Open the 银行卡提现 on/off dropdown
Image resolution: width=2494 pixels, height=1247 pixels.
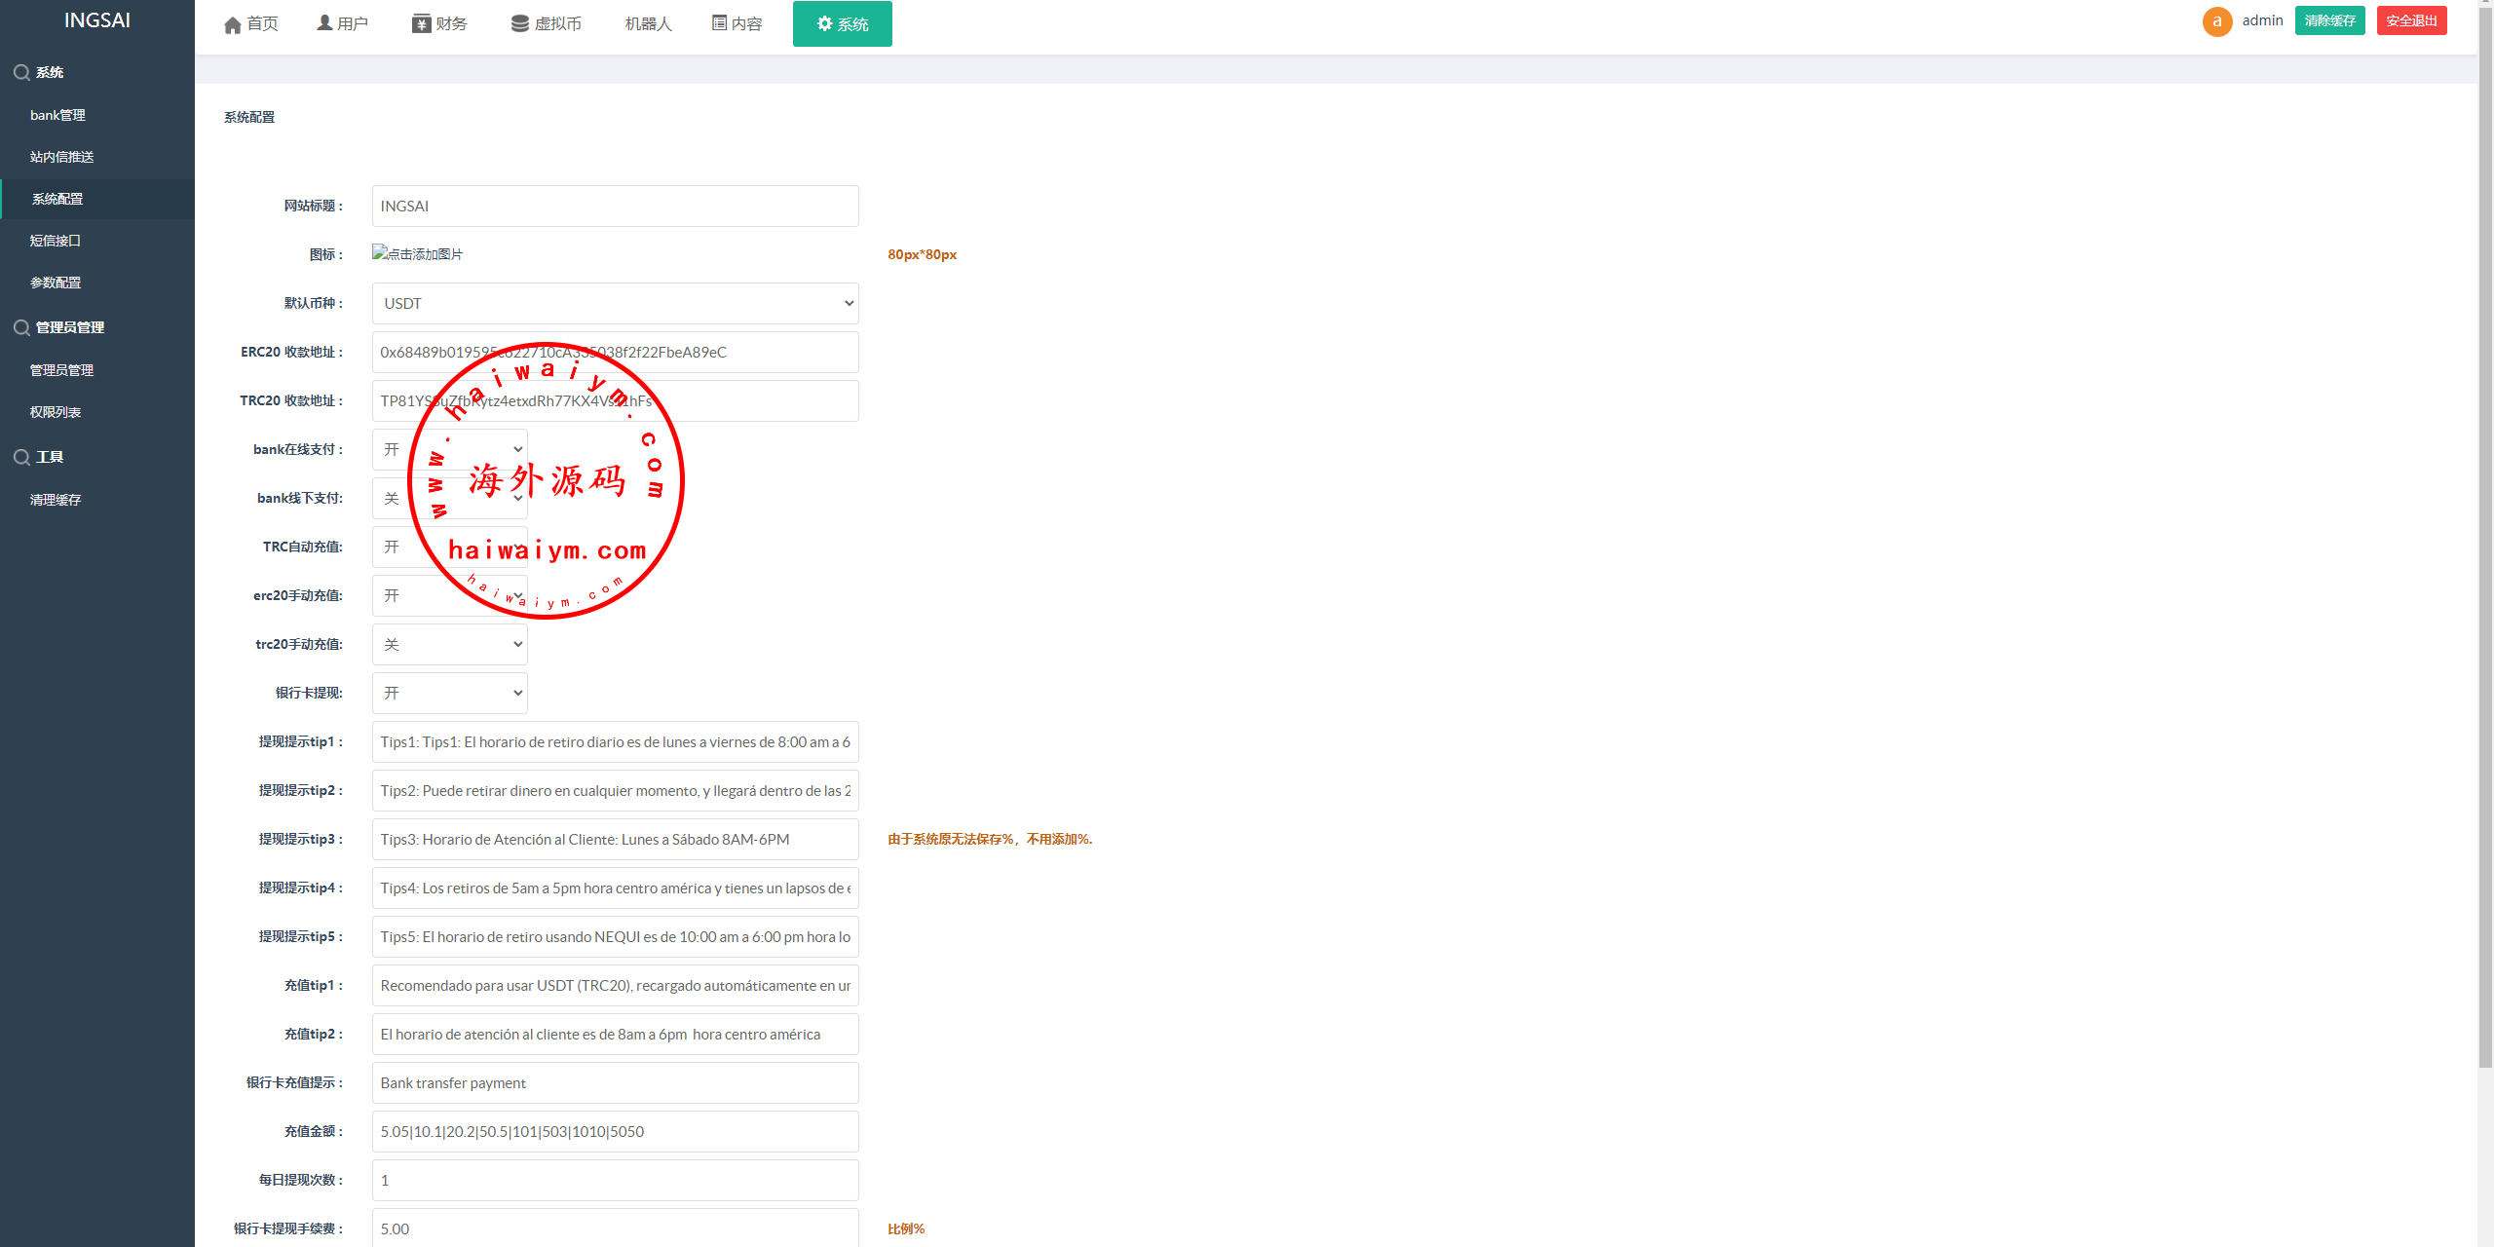[450, 693]
